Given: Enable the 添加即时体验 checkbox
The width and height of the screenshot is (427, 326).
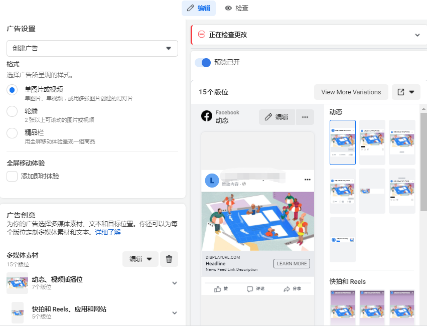Looking at the screenshot, I should coord(12,177).
